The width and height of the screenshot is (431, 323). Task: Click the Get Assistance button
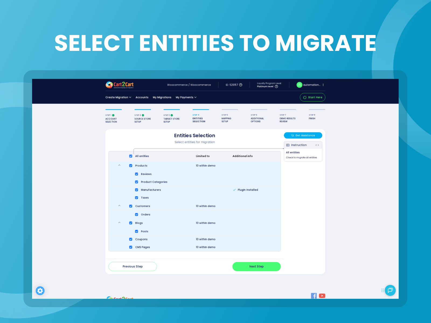tap(303, 135)
